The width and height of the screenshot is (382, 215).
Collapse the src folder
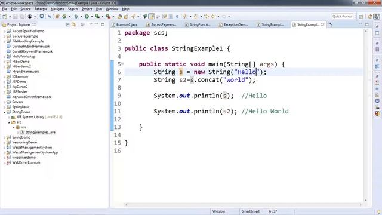[x=9, y=122]
